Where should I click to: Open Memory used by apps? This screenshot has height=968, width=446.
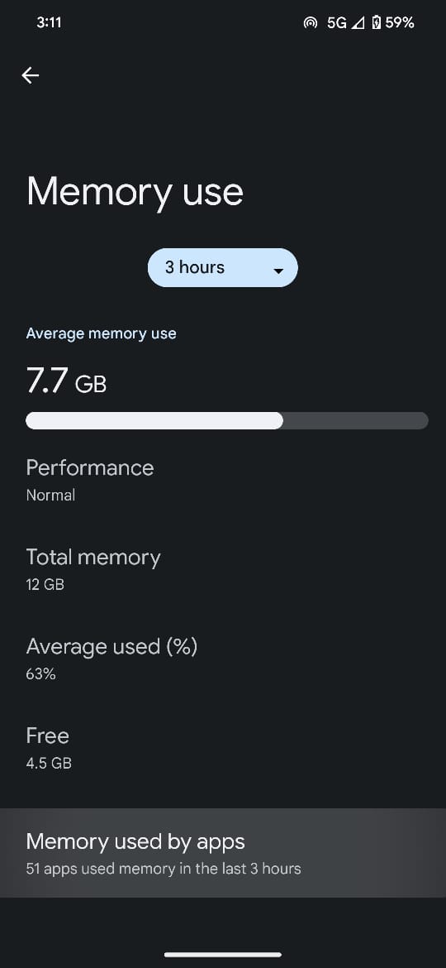click(x=223, y=852)
